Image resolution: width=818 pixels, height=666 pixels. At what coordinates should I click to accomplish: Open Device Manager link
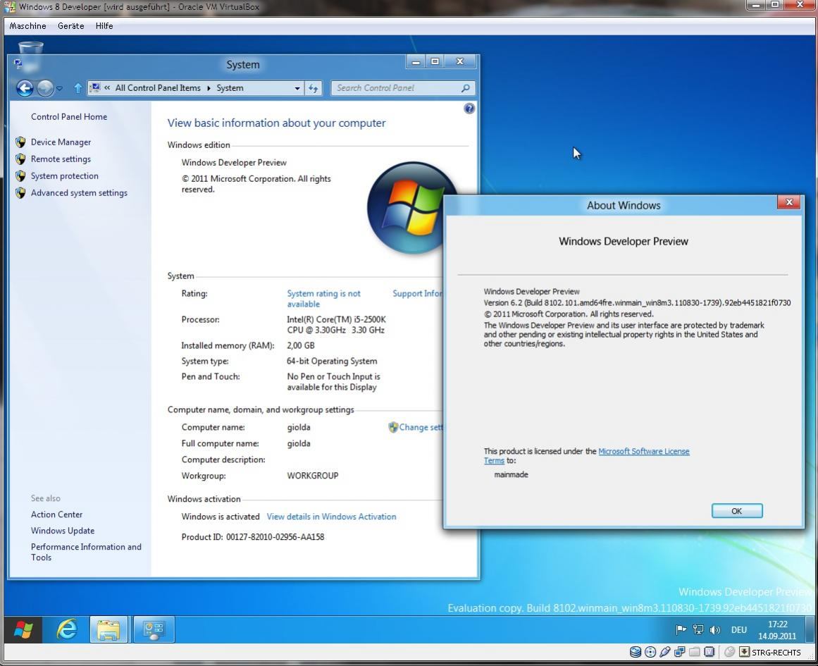pyautogui.click(x=61, y=142)
